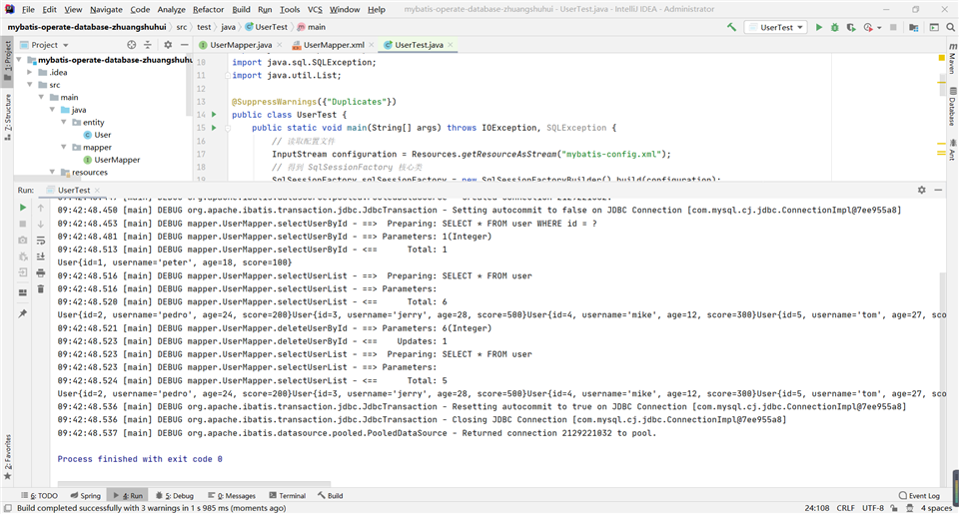Click the profiler run icon in toolbar
This screenshot has height=514, width=959.
[x=868, y=27]
